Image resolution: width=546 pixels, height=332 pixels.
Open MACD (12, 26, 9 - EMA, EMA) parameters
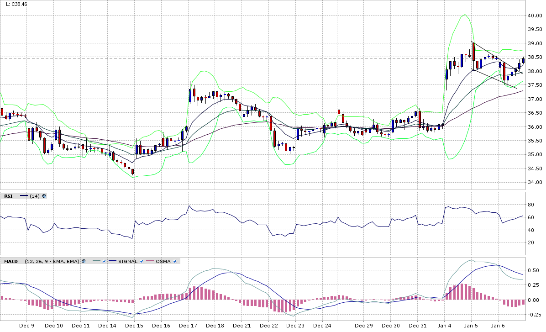pyautogui.click(x=52, y=261)
